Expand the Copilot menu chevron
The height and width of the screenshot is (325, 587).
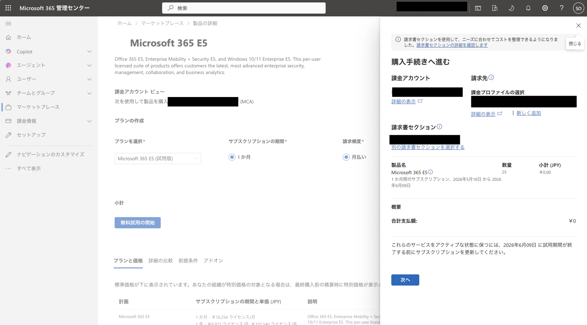coord(89,52)
